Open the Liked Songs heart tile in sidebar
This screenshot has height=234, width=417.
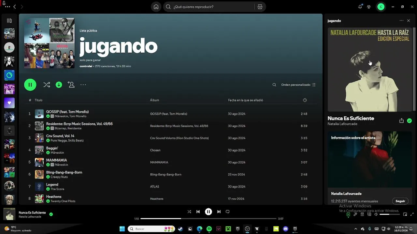coord(9,103)
